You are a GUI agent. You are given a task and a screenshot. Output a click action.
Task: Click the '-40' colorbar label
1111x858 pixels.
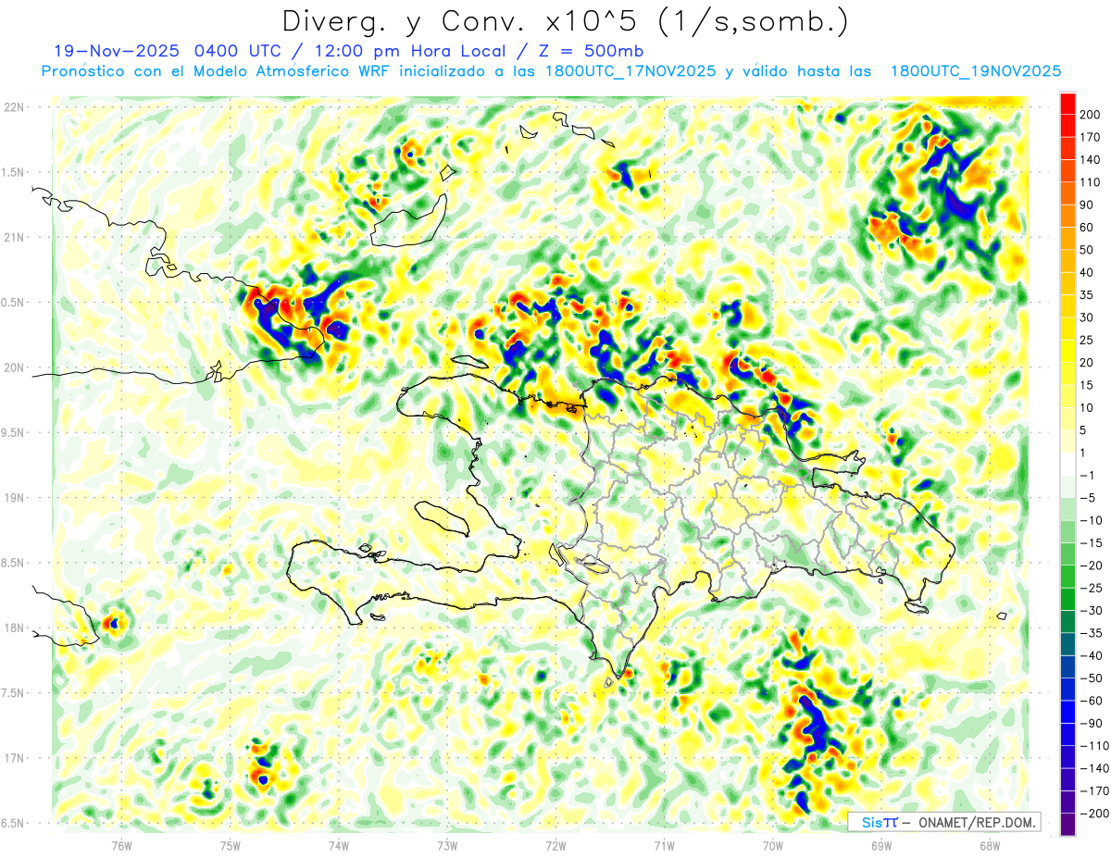[x=1090, y=655]
